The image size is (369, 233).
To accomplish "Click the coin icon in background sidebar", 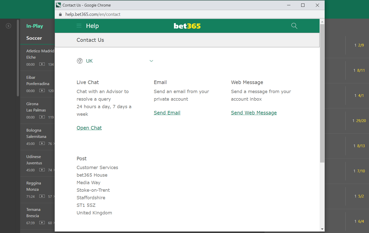I will [x=8, y=26].
